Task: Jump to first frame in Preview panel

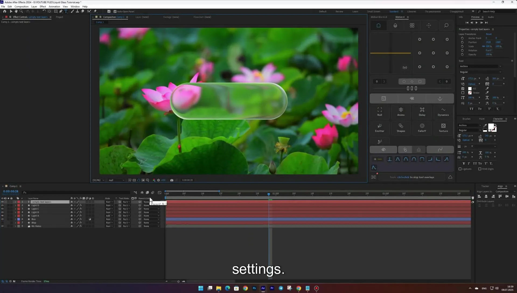Action: [x=467, y=23]
